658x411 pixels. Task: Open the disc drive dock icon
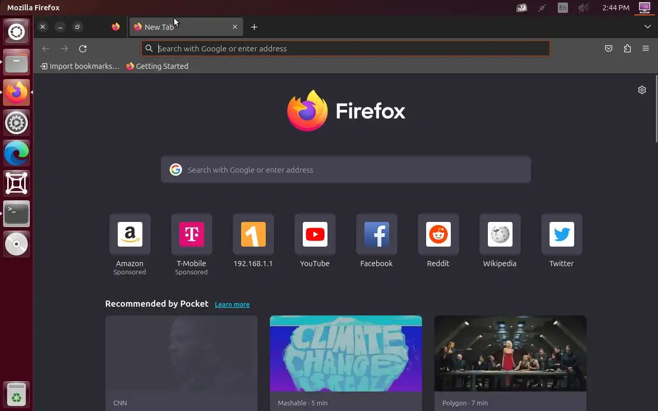(16, 244)
